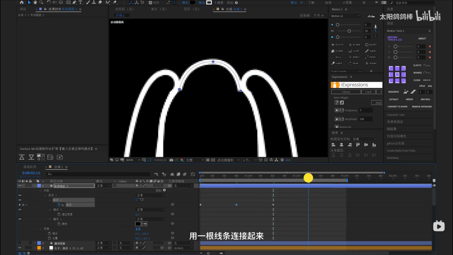This screenshot has width=453, height=255.
Task: Select the Rotation tool
Action: 49,3
